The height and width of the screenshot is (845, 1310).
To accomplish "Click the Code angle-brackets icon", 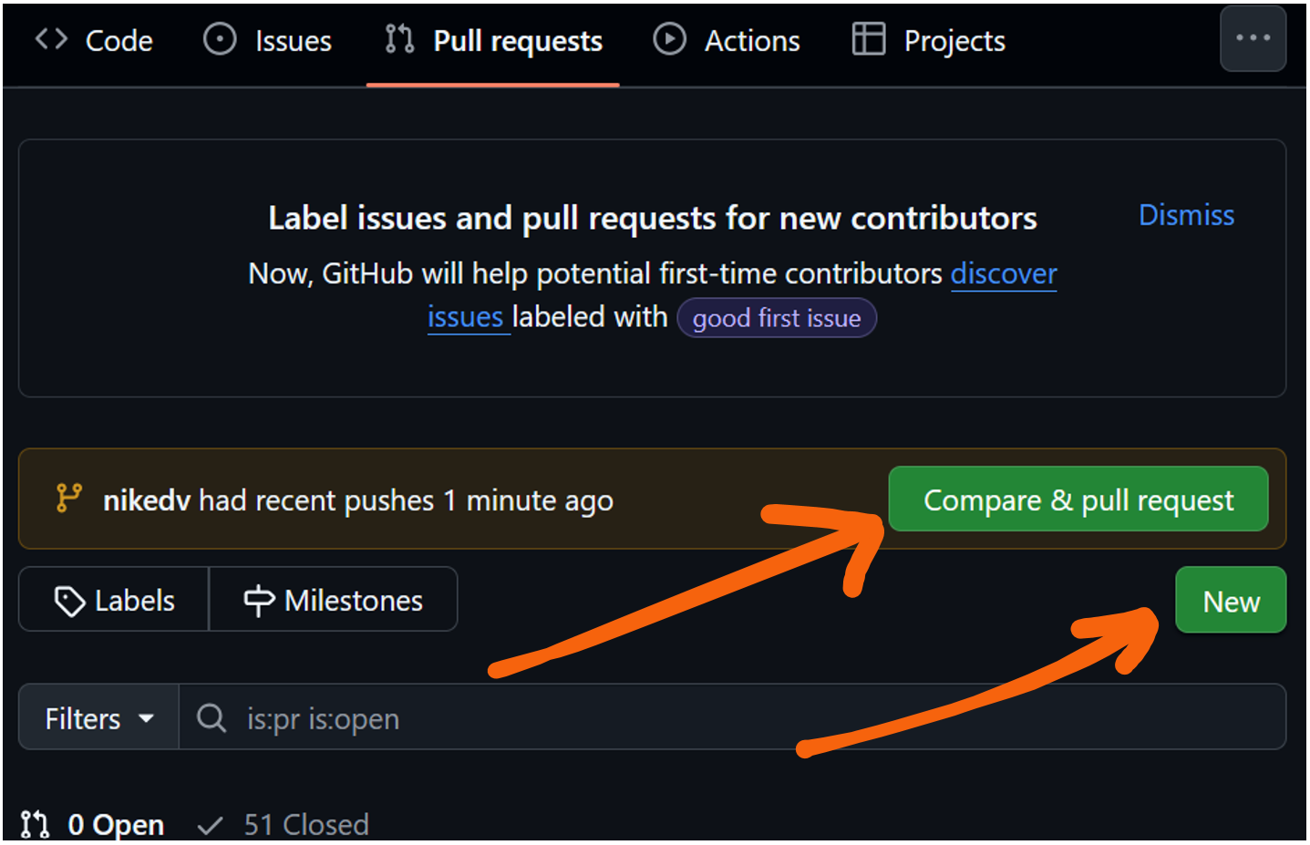I will click(51, 39).
